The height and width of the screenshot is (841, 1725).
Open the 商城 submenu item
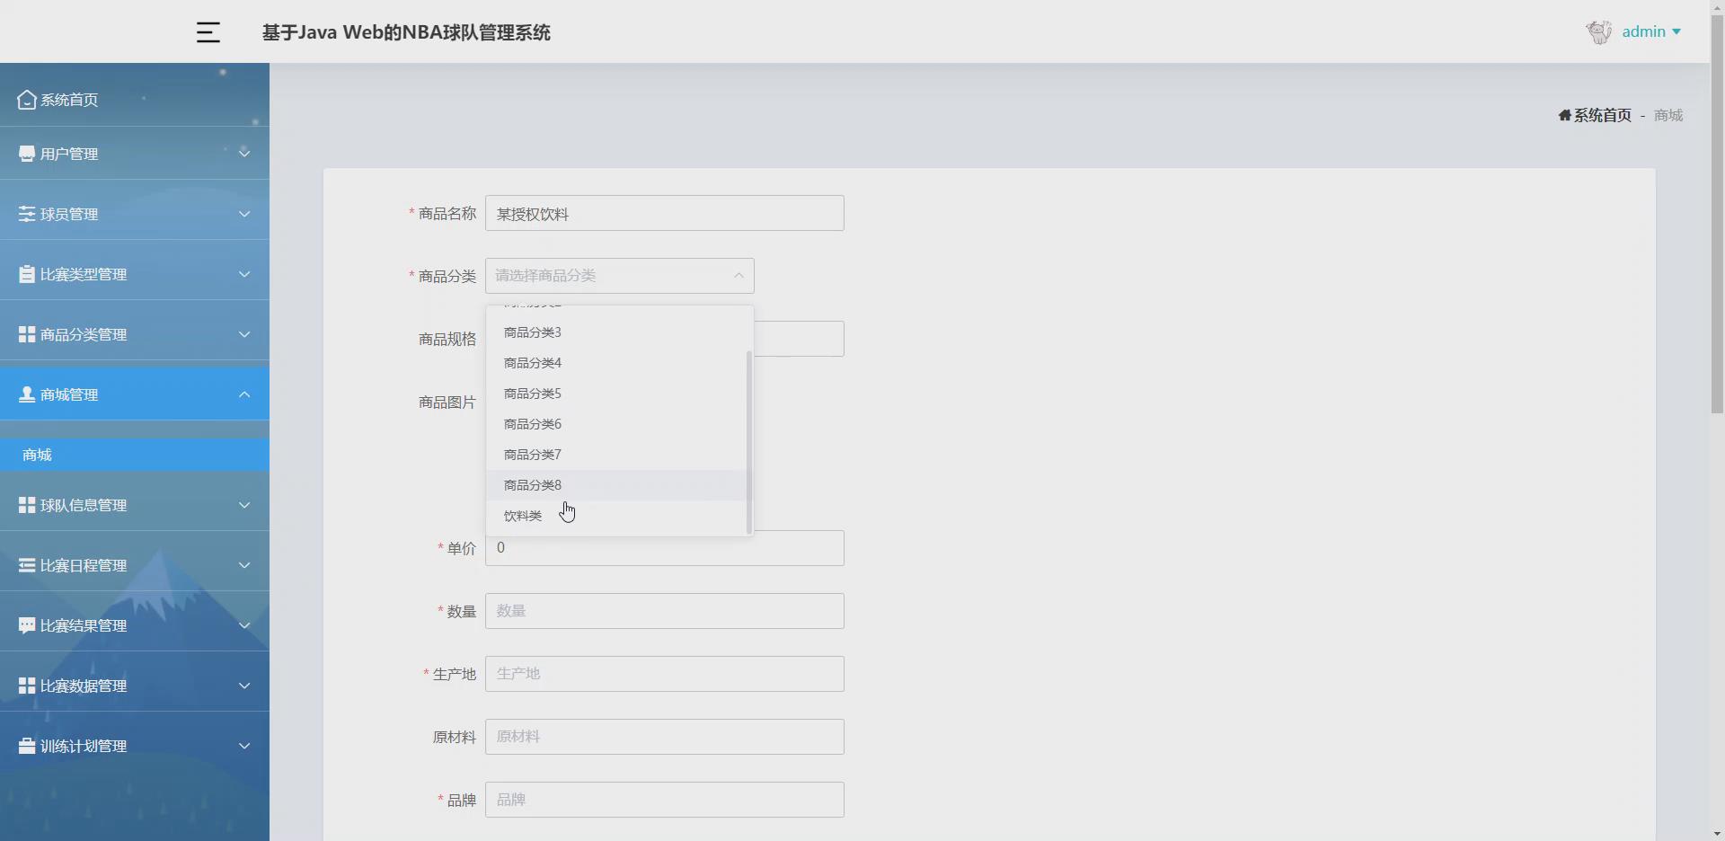pos(36,455)
